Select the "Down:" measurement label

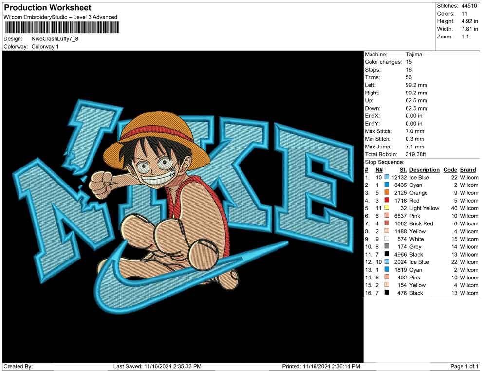click(x=372, y=108)
